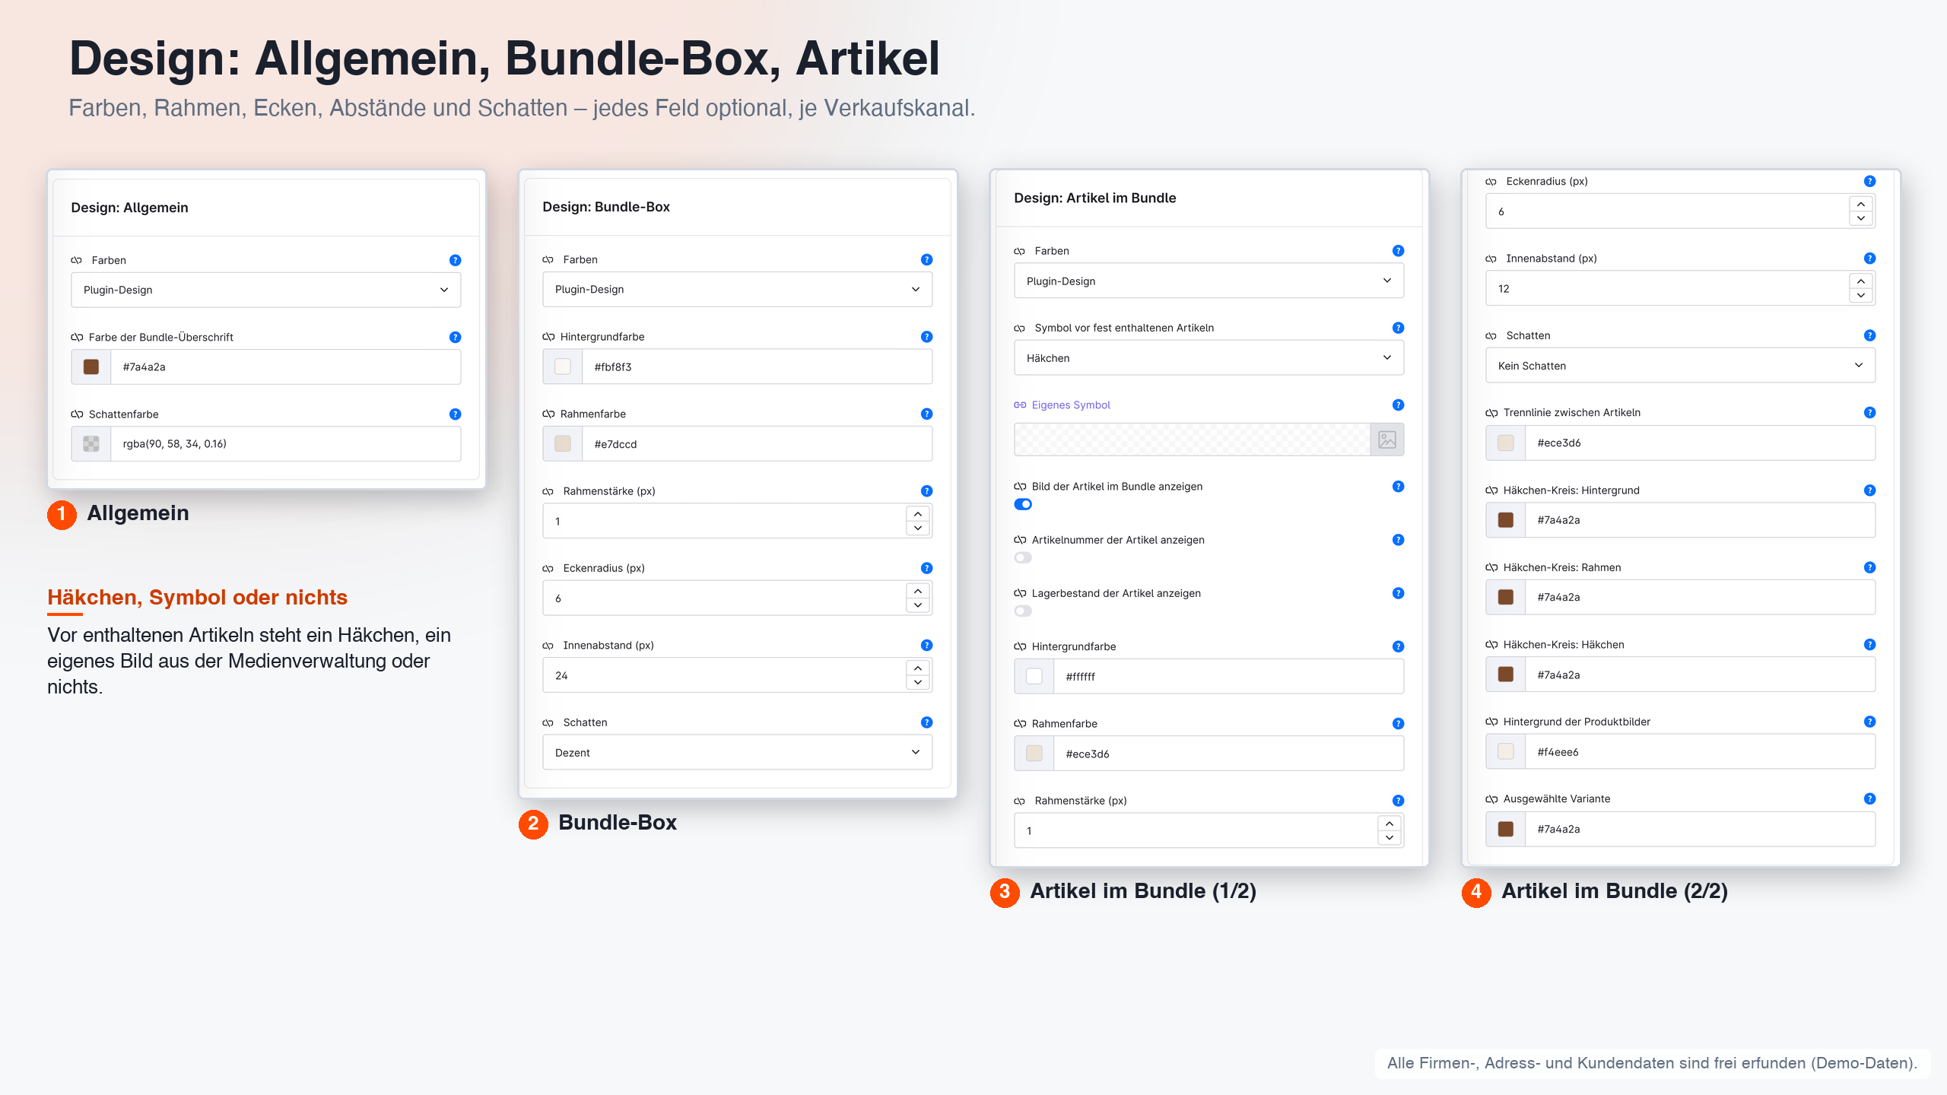Open Schattenfarbe rgba color swatch
The width and height of the screenshot is (1947, 1095).
91,443
